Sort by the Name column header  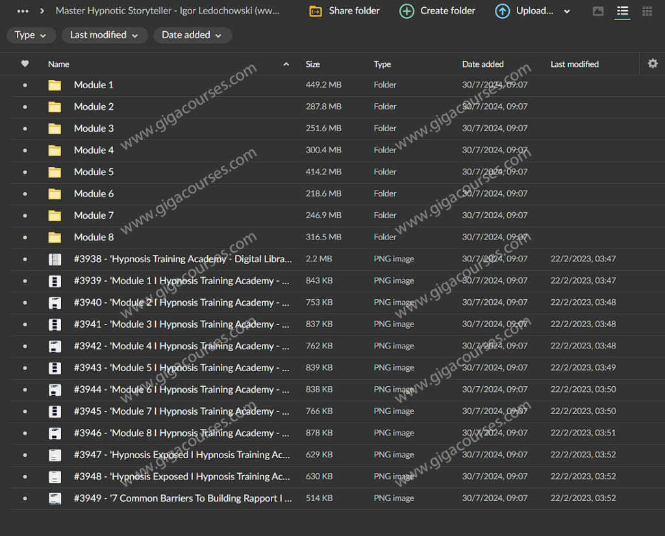pyautogui.click(x=58, y=64)
